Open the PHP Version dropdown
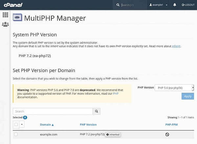Viewport: 197px width, 144px height. [x=174, y=88]
